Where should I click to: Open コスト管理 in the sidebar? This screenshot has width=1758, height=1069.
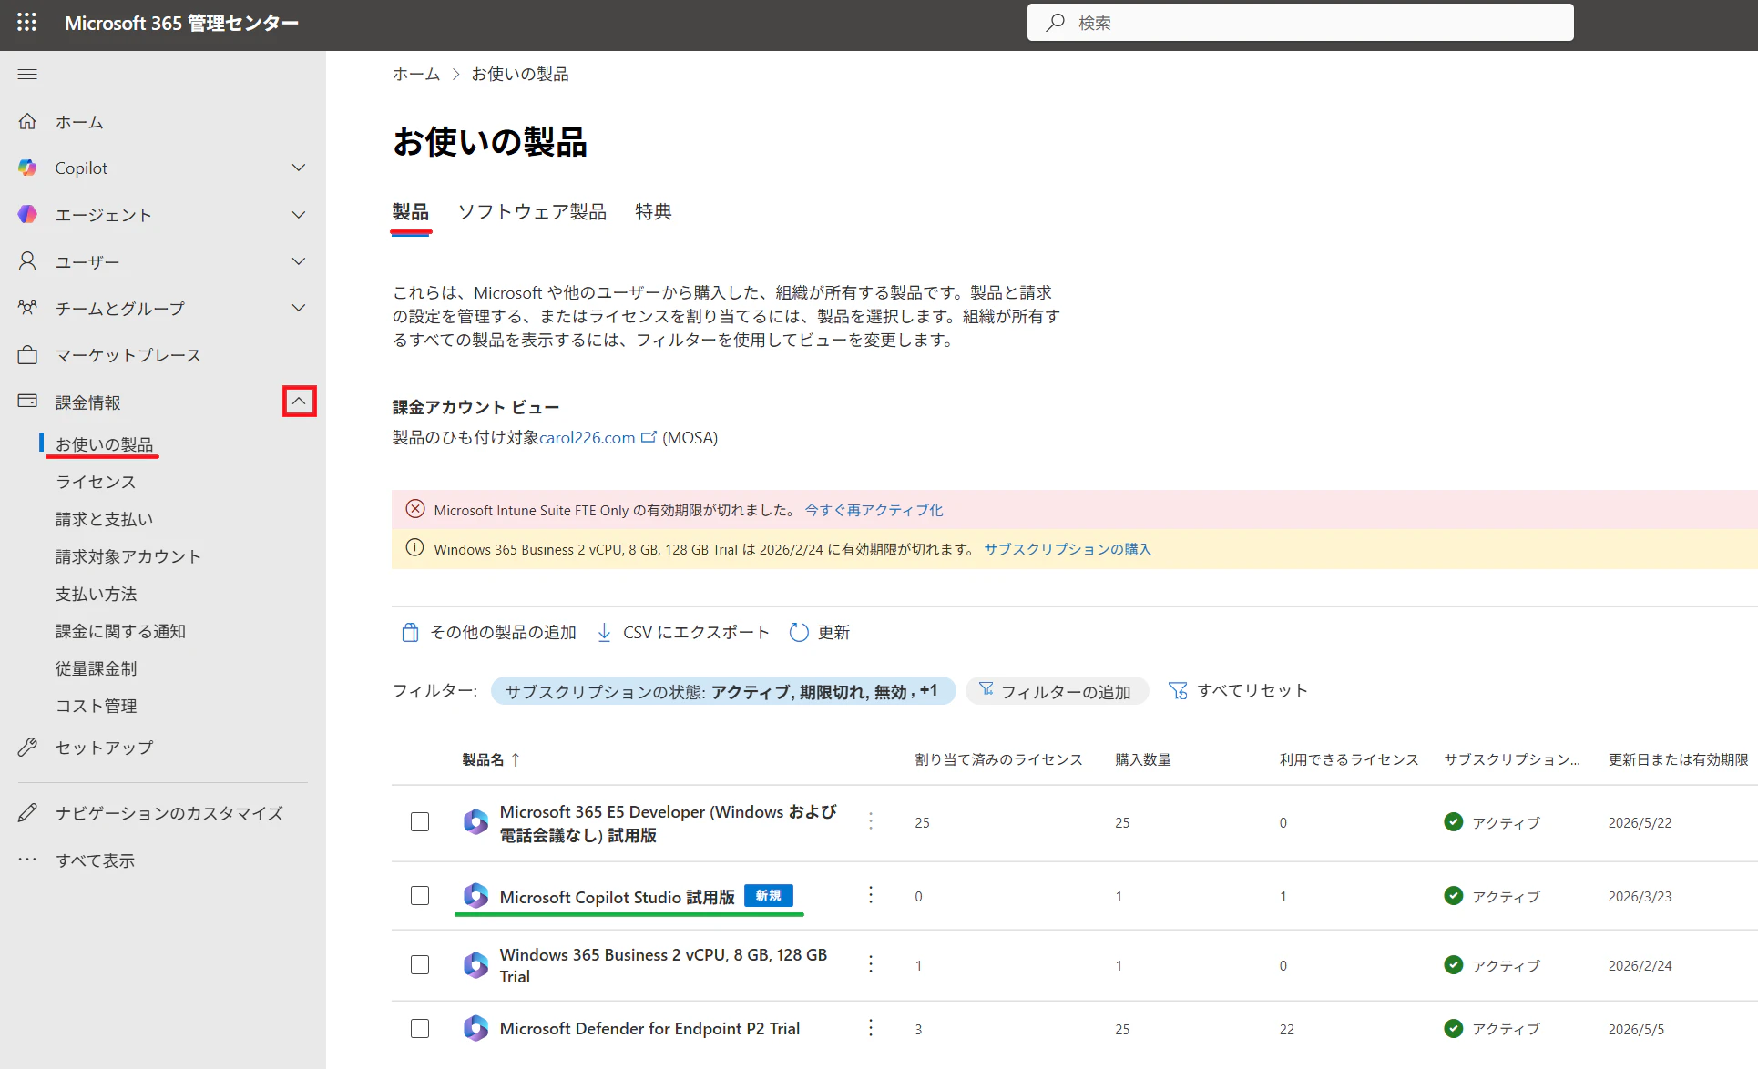coord(97,706)
